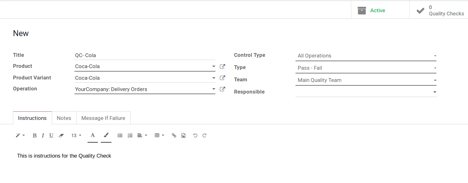Open the magic wand style dropdown
The height and width of the screenshot is (183, 468).
(x=20, y=136)
